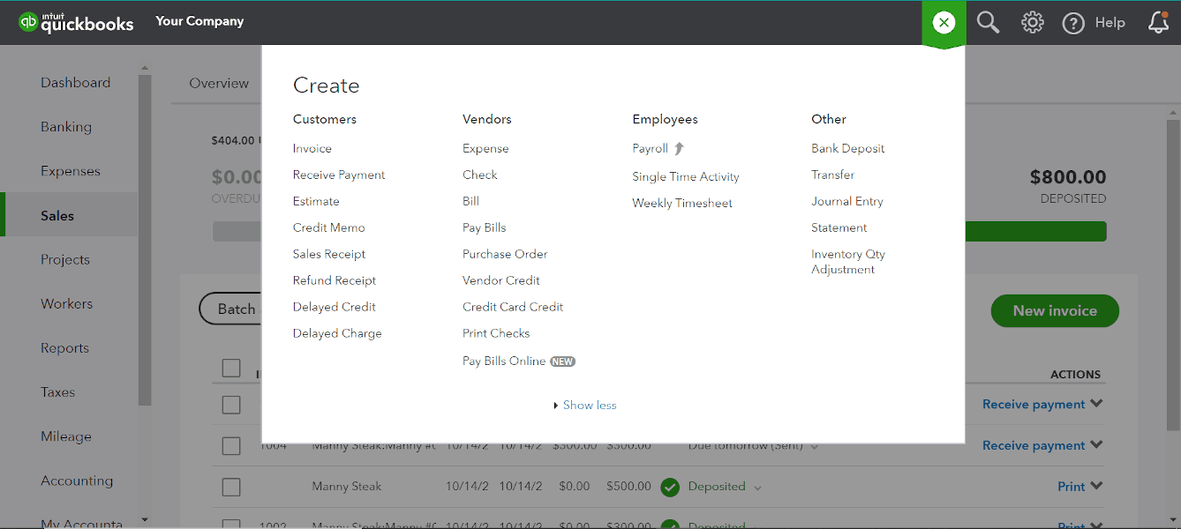Open Mileage in the sidebar

(66, 436)
